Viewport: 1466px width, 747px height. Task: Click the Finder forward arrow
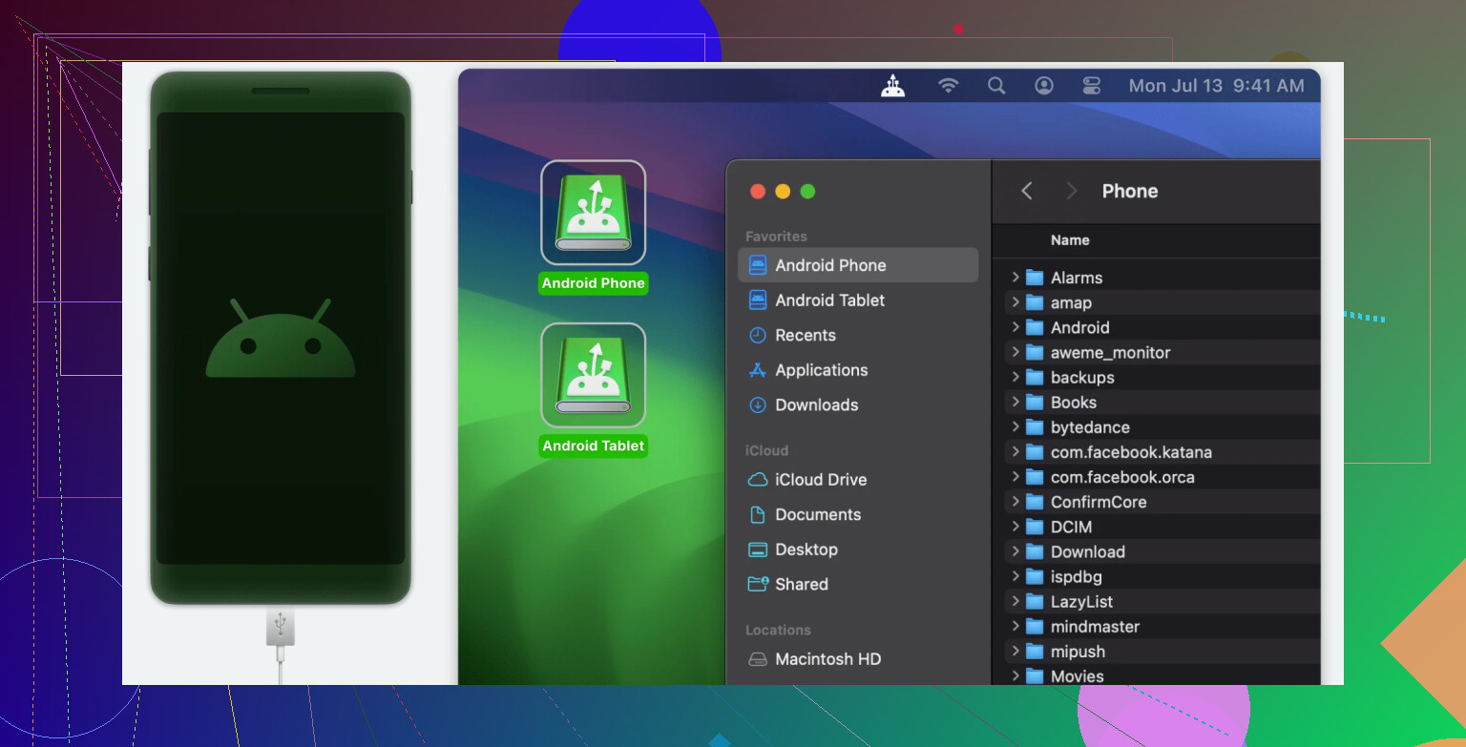[1071, 191]
